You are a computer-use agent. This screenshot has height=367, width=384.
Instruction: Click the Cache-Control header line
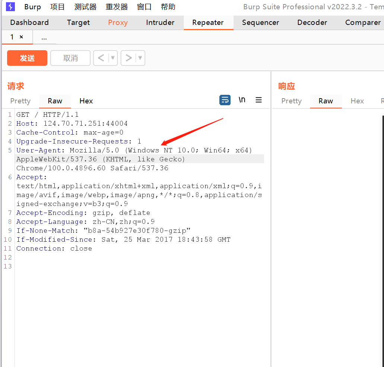point(70,132)
